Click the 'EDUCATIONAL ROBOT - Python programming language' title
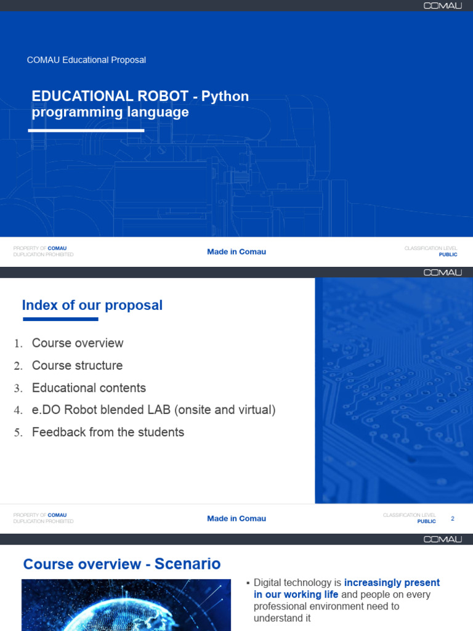Image resolution: width=473 pixels, height=631 pixels. pos(140,104)
